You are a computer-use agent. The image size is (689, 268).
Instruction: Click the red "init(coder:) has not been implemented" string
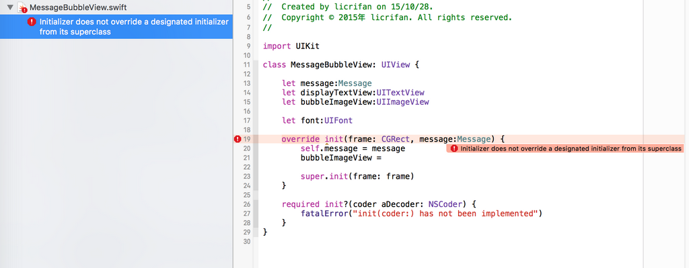445,214
